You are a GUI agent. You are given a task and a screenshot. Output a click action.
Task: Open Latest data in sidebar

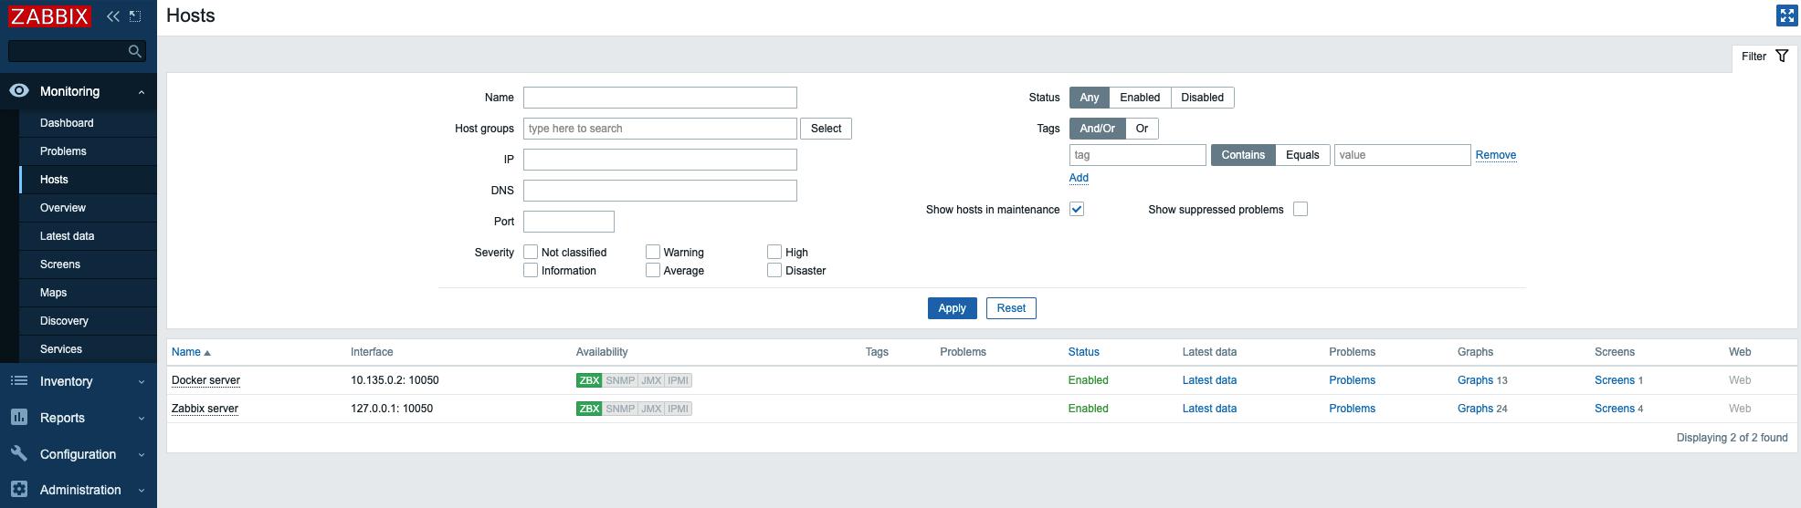67,236
